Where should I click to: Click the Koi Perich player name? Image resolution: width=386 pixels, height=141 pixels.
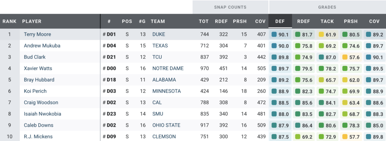coord(35,91)
